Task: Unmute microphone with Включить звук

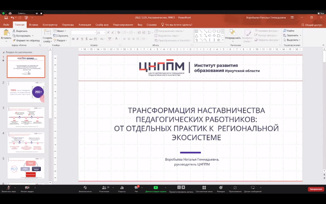Action: 8,188
